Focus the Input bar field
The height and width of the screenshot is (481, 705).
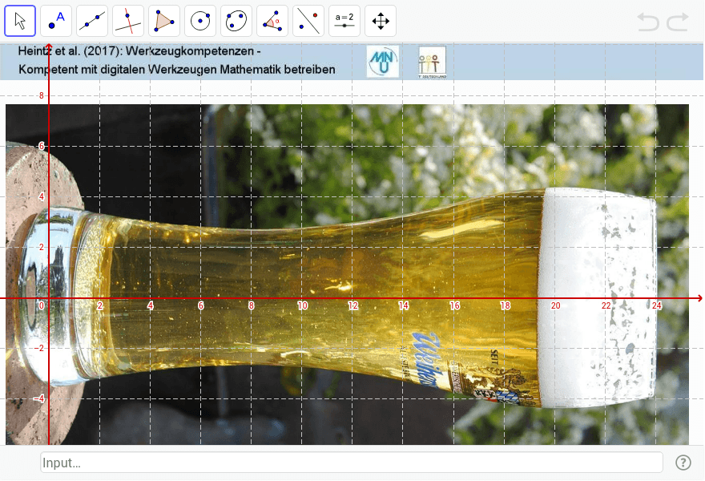tap(351, 463)
